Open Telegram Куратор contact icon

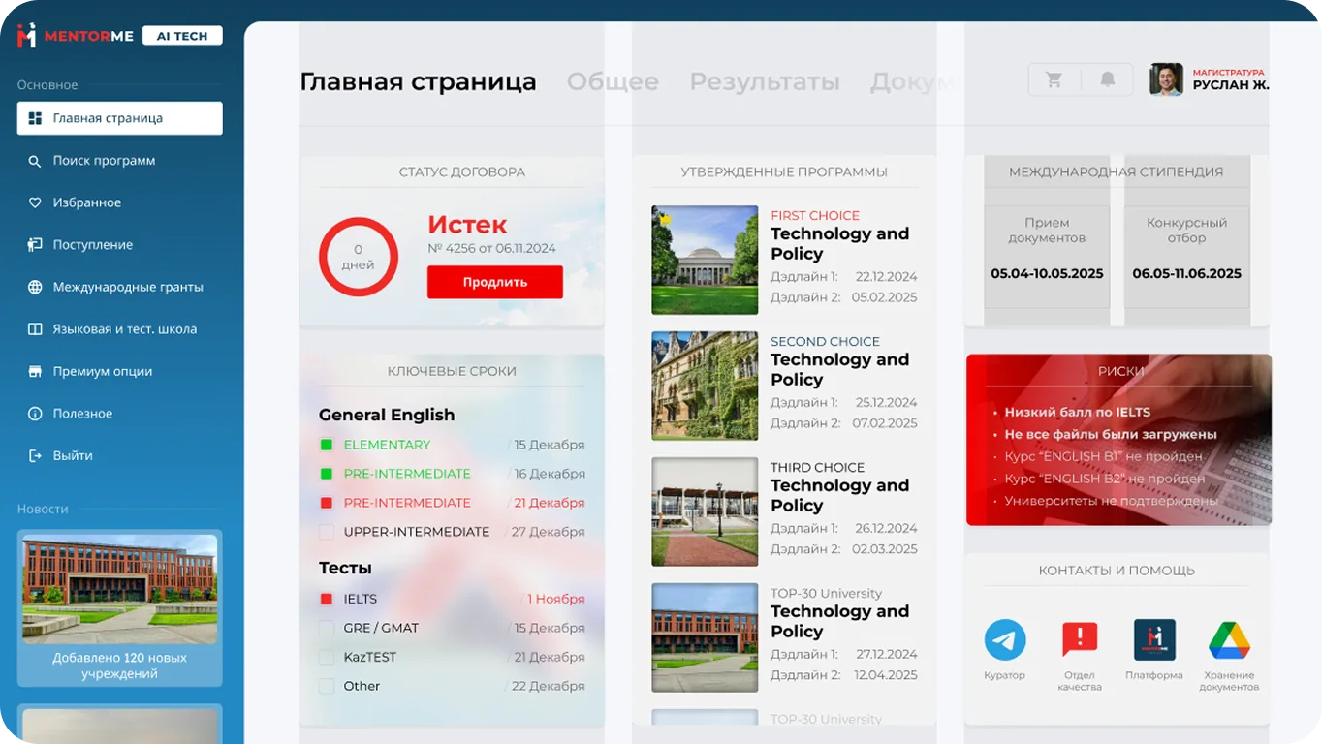tap(1005, 640)
